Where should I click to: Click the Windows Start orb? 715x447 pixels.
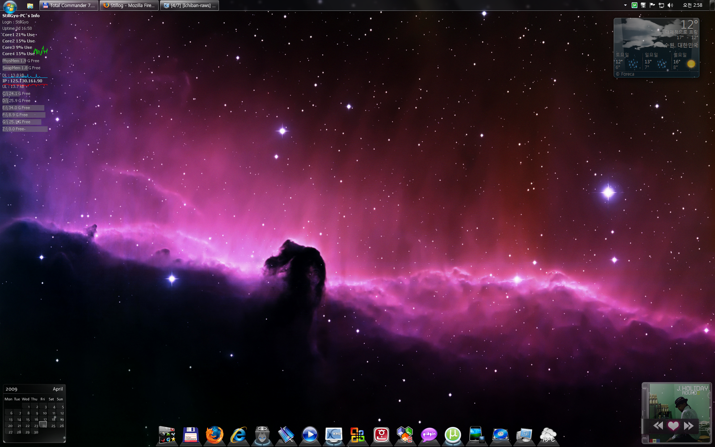(x=10, y=6)
